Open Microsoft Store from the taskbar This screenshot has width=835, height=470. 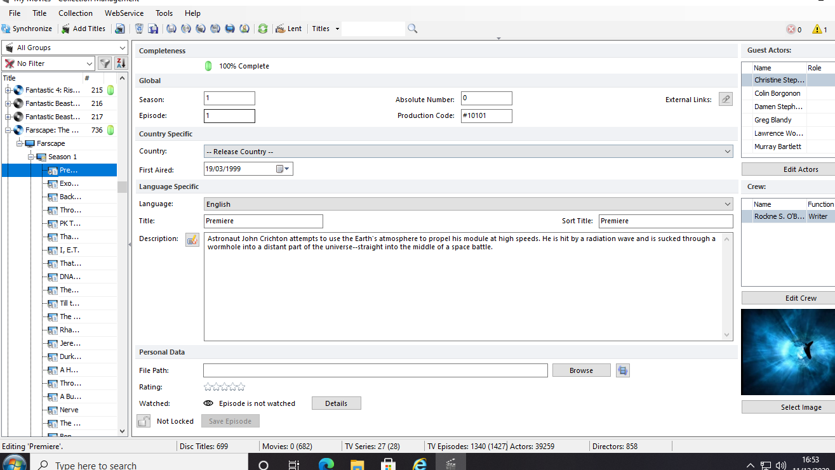(389, 464)
